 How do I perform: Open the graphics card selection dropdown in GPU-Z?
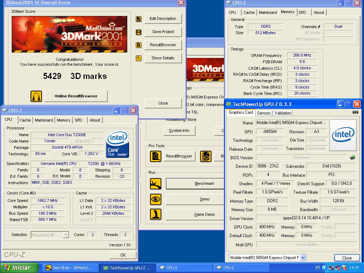point(303,257)
